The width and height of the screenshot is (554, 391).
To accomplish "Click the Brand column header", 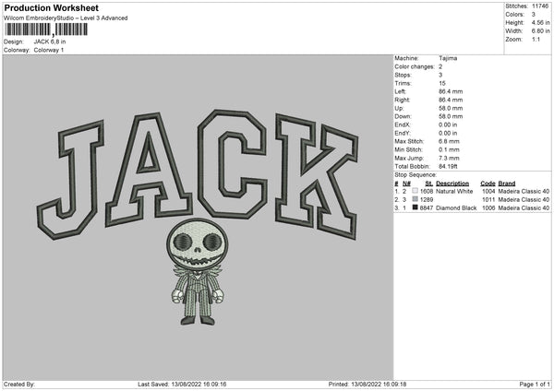I will (x=508, y=183).
